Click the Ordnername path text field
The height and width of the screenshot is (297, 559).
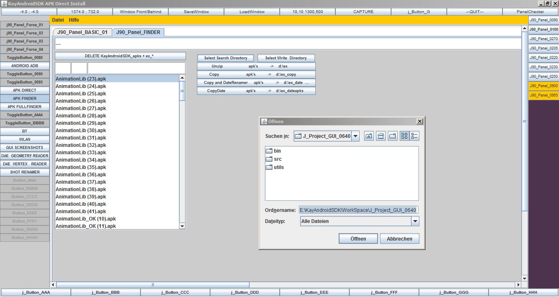358,210
